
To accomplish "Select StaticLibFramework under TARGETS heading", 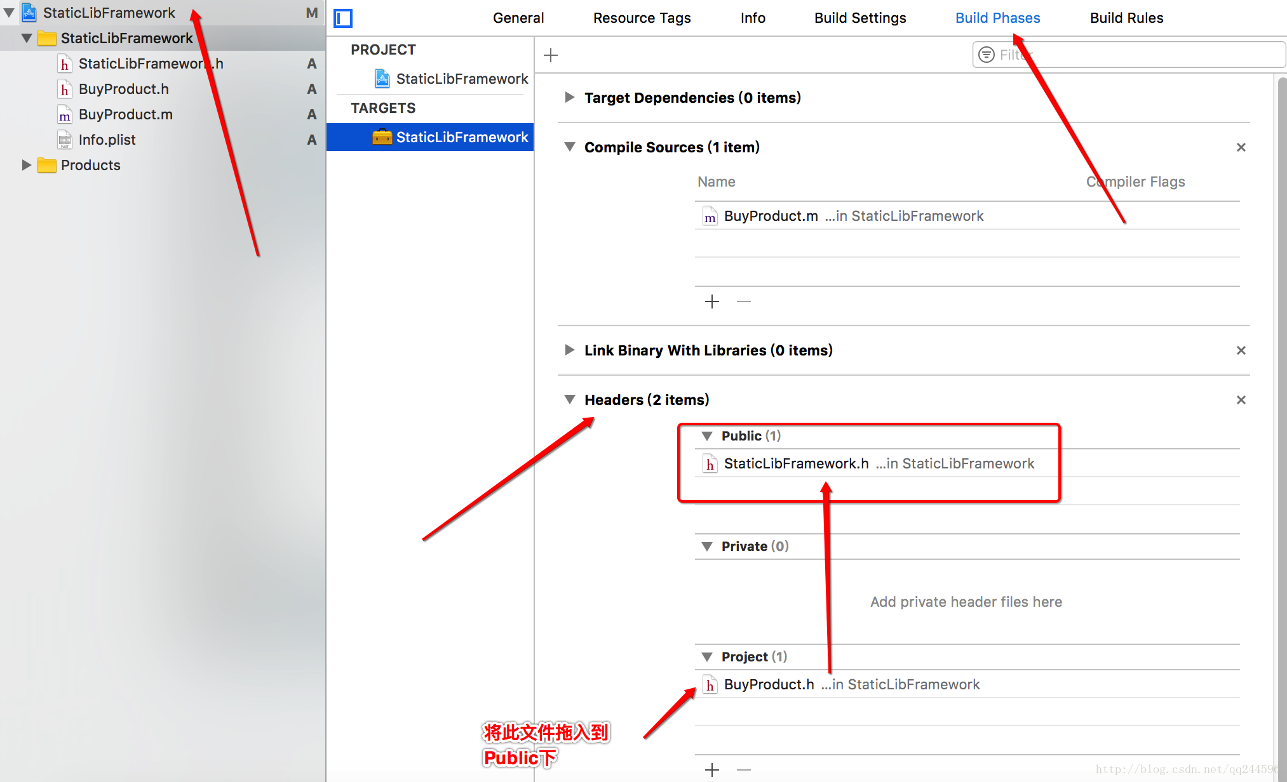I will [x=430, y=137].
